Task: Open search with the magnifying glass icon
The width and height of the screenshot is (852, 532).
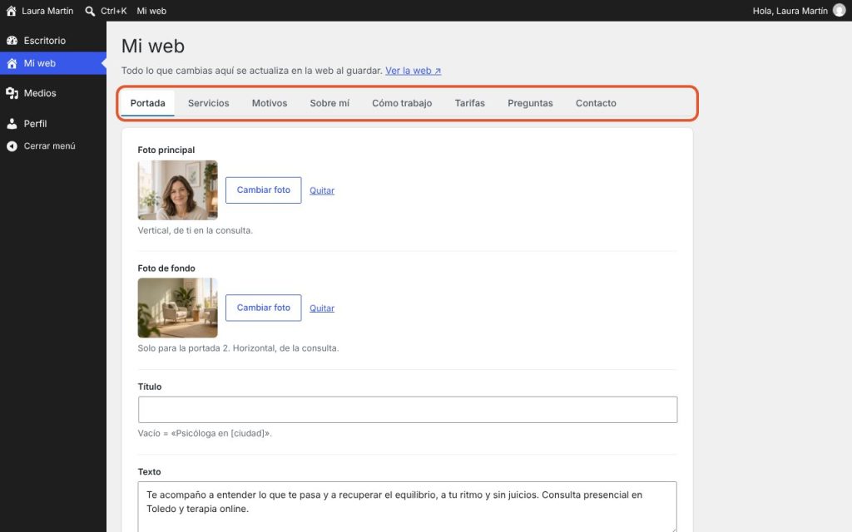Action: click(90, 11)
